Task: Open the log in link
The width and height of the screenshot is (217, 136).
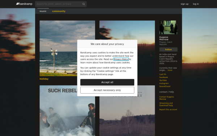Action: pos(196,4)
